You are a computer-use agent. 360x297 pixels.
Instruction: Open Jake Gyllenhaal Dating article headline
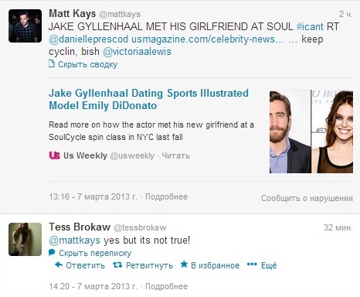pos(148,99)
